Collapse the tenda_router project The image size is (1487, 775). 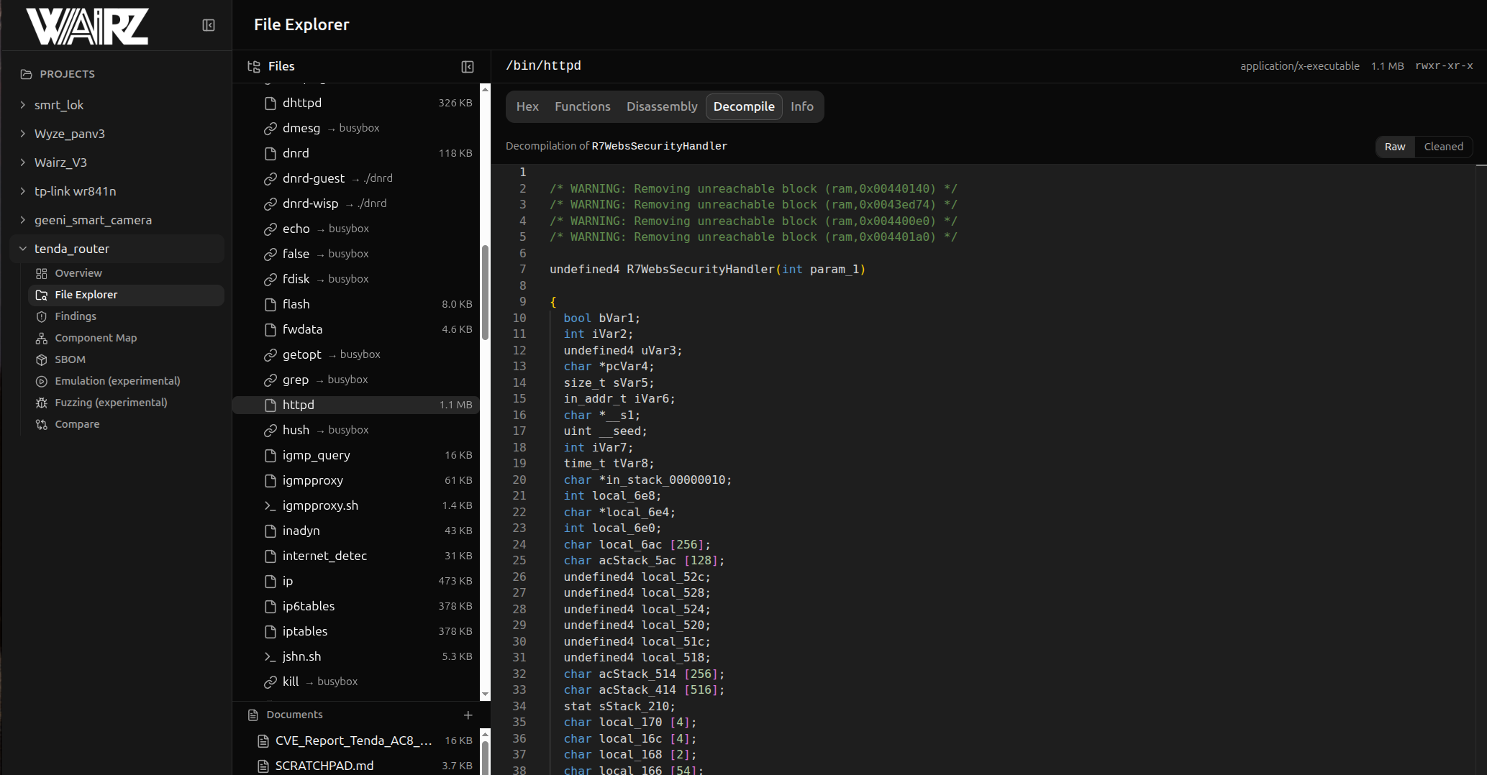point(23,249)
